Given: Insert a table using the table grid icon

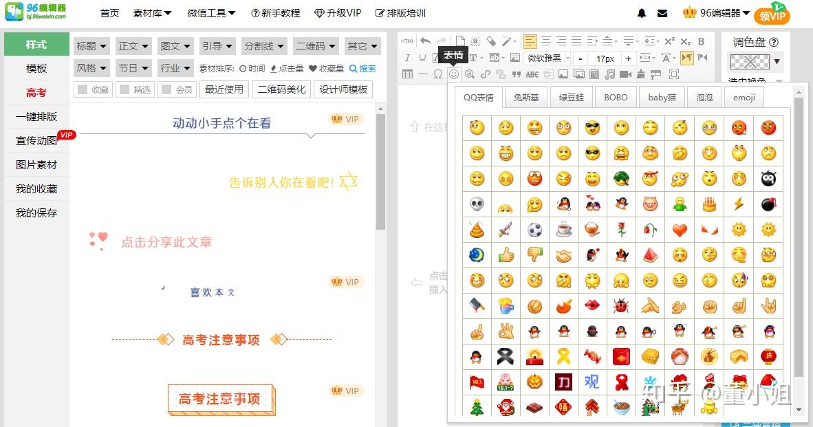Looking at the screenshot, I should (408, 73).
